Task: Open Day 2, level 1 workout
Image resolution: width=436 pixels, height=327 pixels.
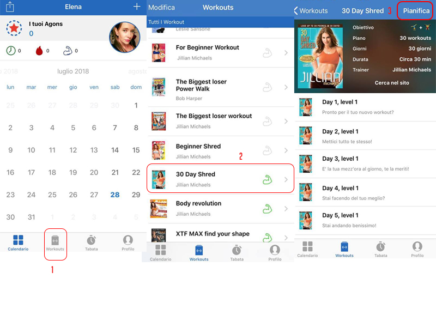Action: click(365, 136)
